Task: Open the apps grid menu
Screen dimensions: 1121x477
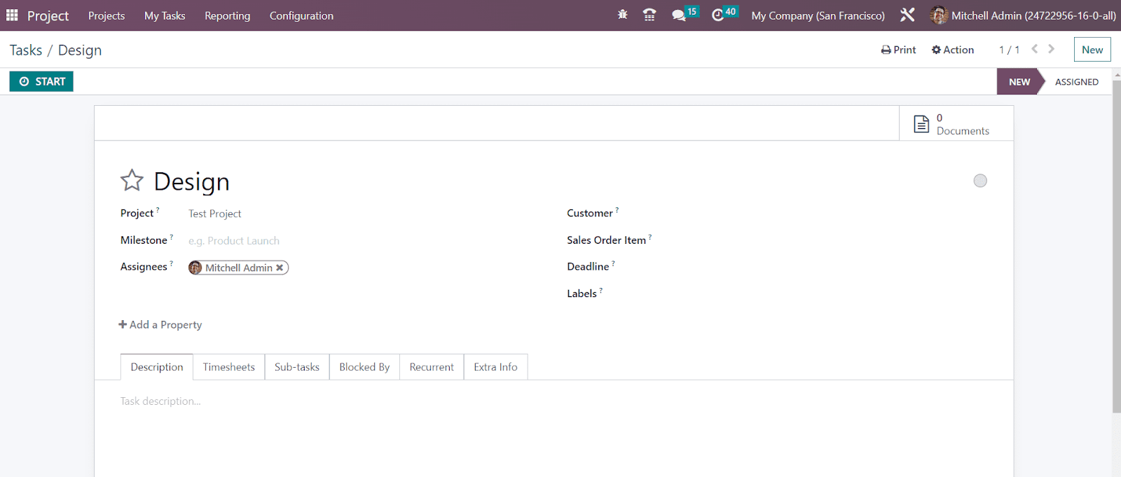Action: pos(12,15)
